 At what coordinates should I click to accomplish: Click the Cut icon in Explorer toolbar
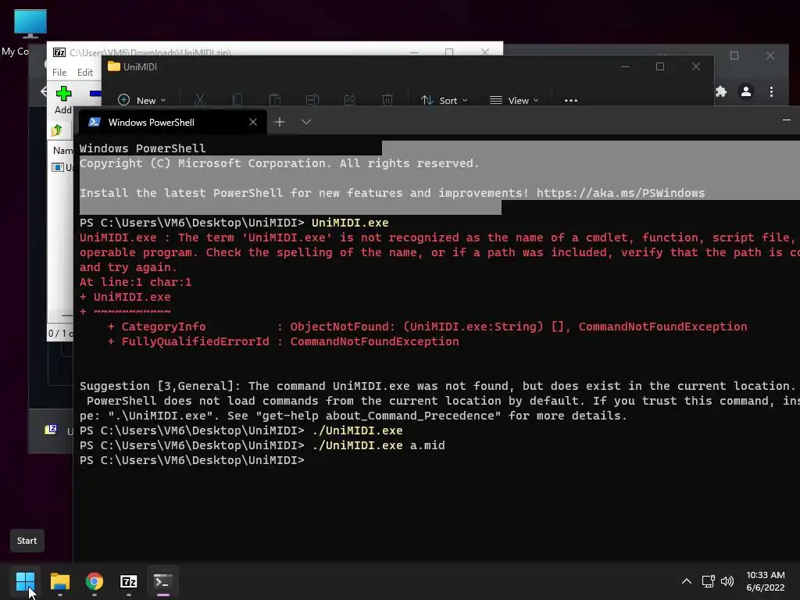tap(199, 100)
